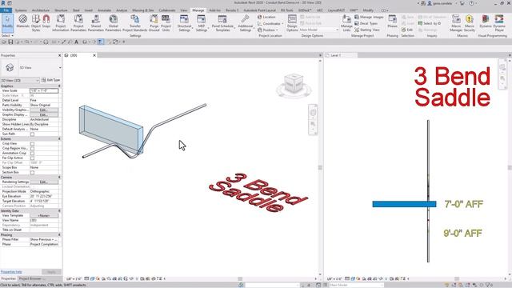
Task: Open the File menu tab
Action: (6, 10)
